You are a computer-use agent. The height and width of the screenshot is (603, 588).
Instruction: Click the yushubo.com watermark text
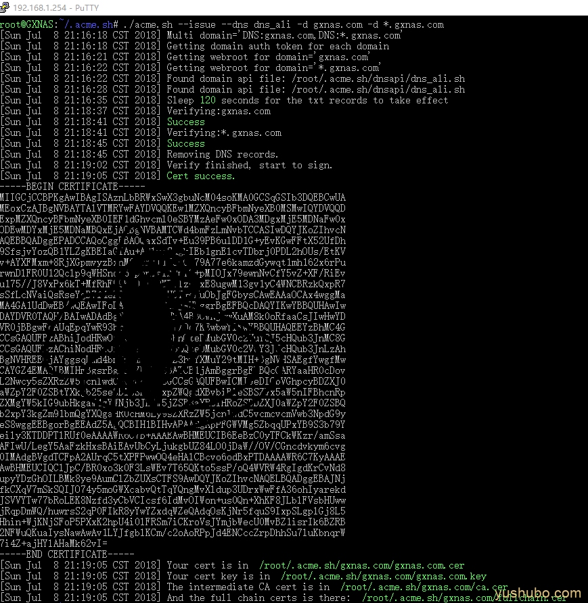point(539,594)
